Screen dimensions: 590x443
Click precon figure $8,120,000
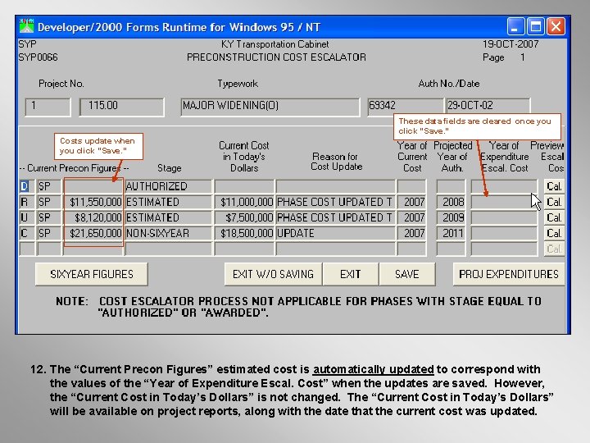(x=93, y=217)
